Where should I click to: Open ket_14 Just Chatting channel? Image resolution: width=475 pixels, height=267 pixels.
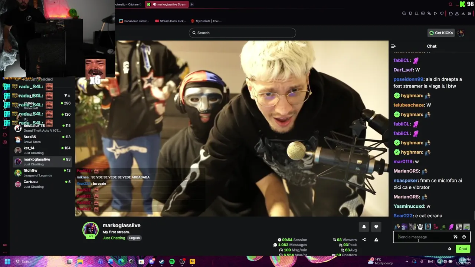point(42,150)
